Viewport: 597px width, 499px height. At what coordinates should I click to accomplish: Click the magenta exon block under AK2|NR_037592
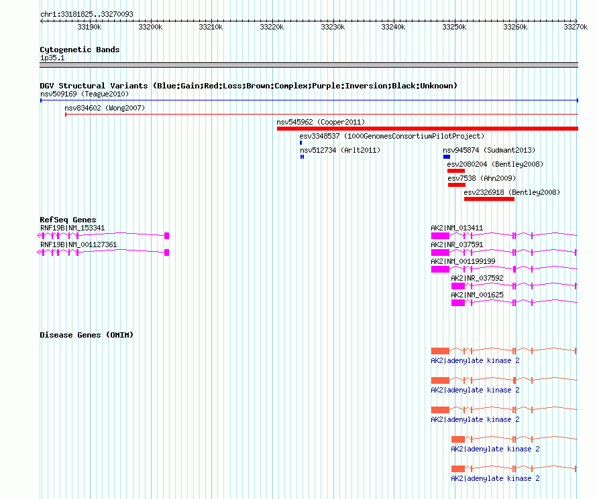pyautogui.click(x=458, y=286)
